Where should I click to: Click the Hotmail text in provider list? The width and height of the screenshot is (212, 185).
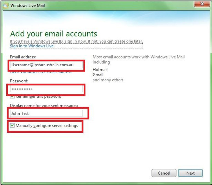(x=100, y=70)
